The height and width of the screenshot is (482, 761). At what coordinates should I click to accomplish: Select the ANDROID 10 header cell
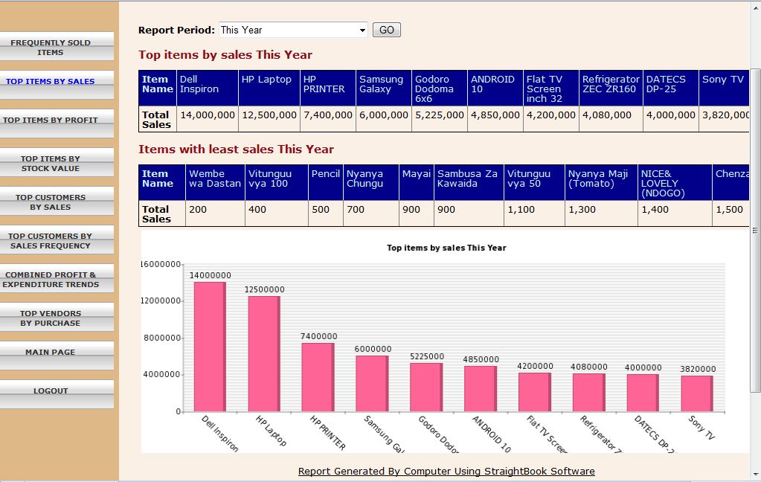click(x=495, y=88)
